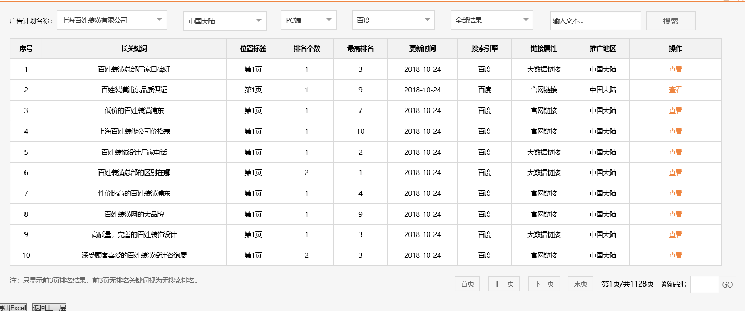Image resolution: width=745 pixels, height=311 pixels.
Task: Click 查看 for keyword 百姓装潢网的大品牌
Action: tap(675, 214)
